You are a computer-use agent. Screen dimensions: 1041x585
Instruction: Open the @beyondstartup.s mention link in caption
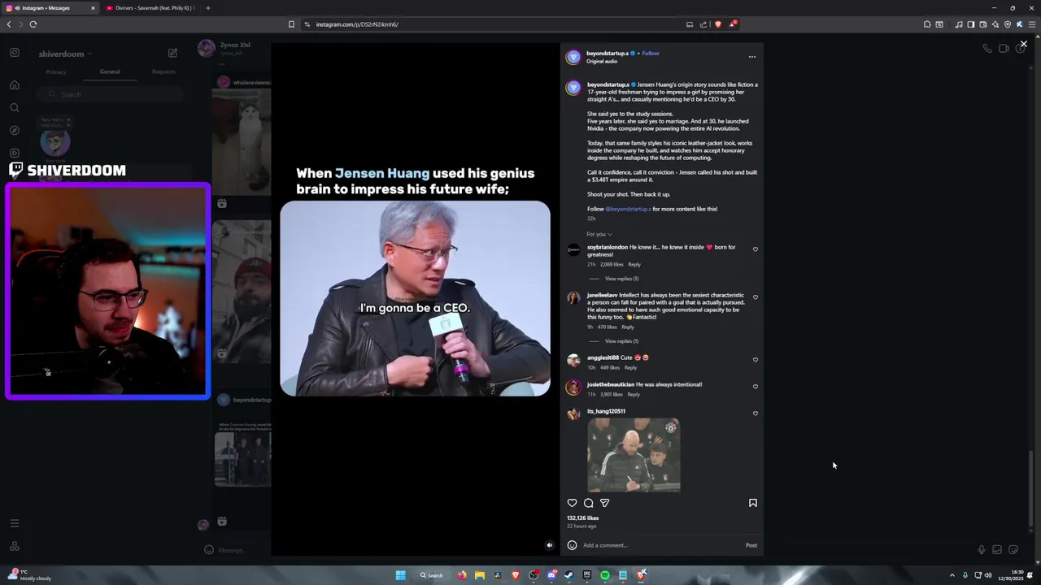[628, 209]
